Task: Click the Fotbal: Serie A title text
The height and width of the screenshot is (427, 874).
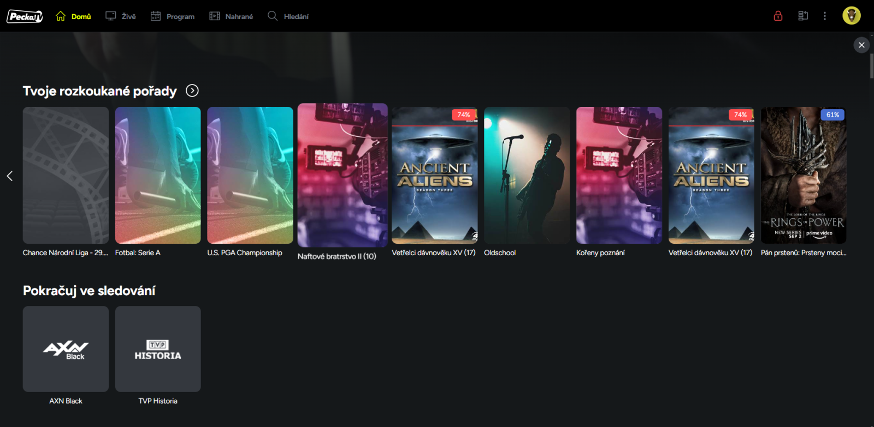Action: pyautogui.click(x=138, y=253)
